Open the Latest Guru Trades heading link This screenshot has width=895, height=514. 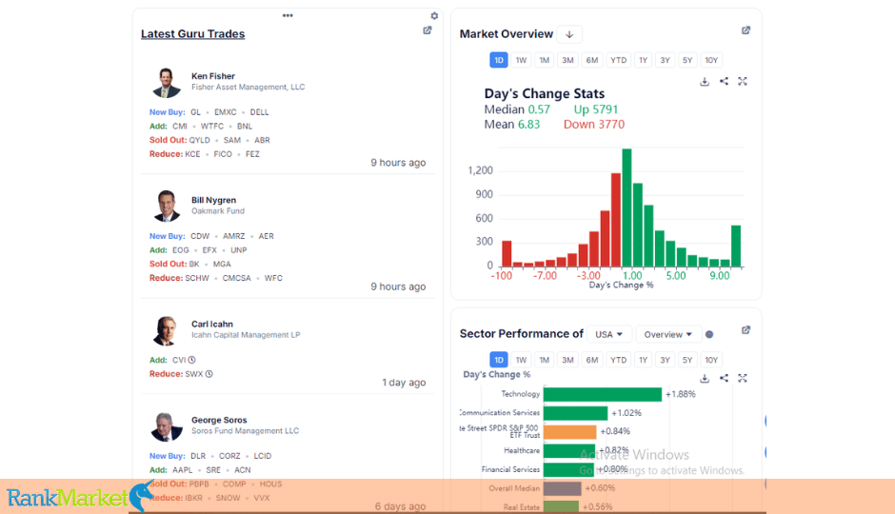[x=193, y=34]
